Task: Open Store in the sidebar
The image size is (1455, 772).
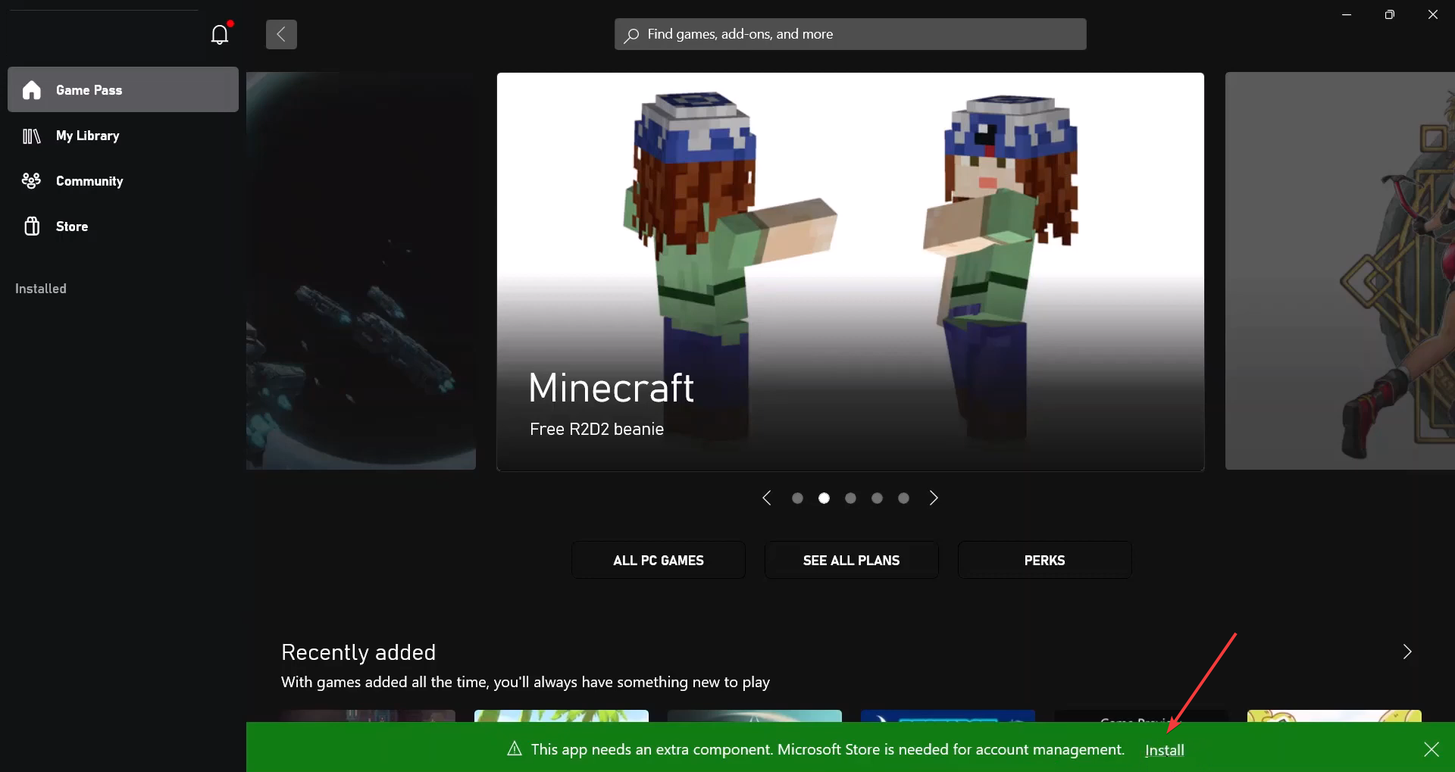Action: click(x=123, y=227)
